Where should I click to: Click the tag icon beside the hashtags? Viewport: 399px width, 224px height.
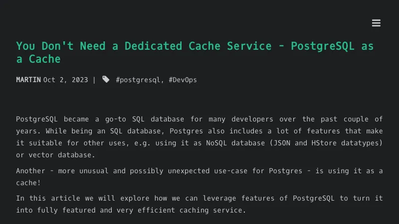click(x=106, y=79)
